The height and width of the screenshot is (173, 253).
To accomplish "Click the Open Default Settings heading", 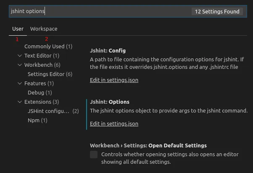I will click(148, 146).
